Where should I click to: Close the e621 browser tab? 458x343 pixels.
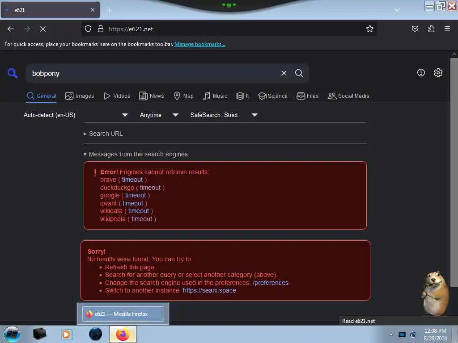tap(93, 10)
